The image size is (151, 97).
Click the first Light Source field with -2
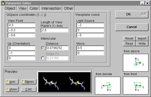click(x=90, y=25)
